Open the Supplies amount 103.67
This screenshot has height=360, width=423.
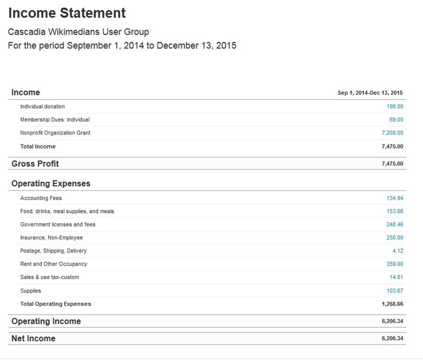(395, 291)
